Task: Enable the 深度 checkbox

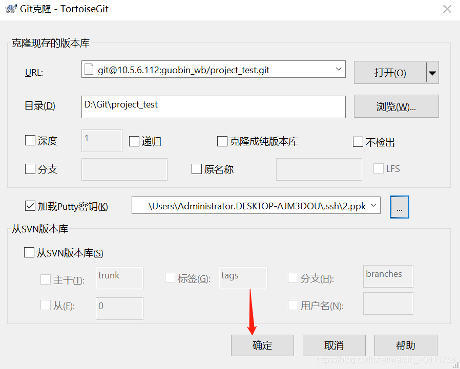Action: (29, 140)
